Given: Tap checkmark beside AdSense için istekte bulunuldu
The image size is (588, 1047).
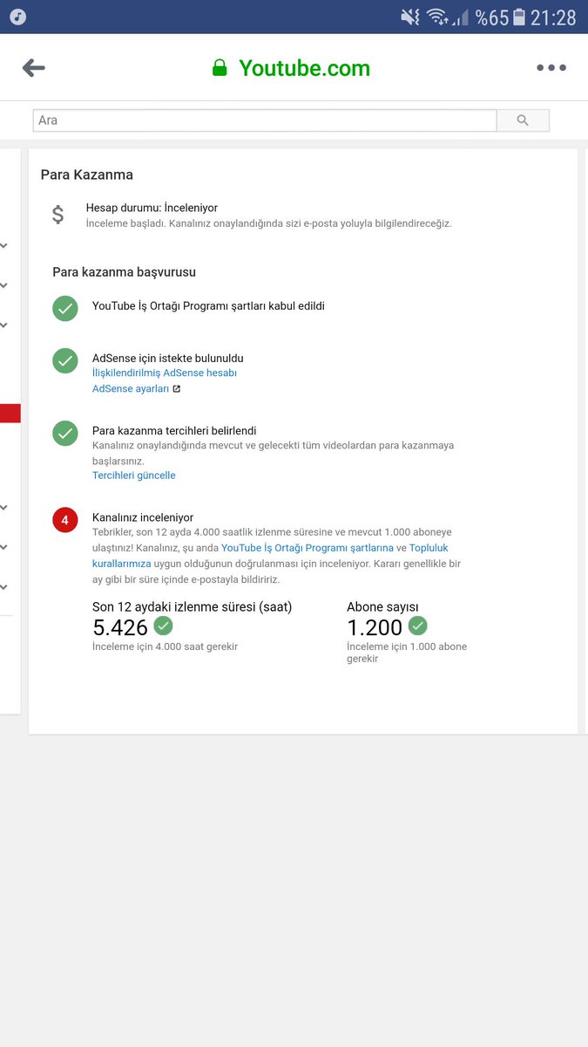Looking at the screenshot, I should tap(65, 360).
